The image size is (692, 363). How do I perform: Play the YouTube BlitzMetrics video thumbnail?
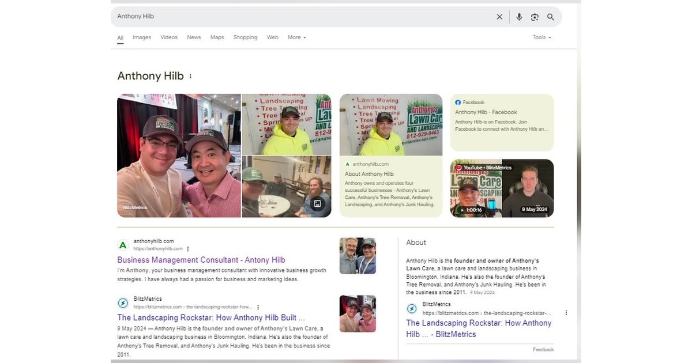point(502,188)
